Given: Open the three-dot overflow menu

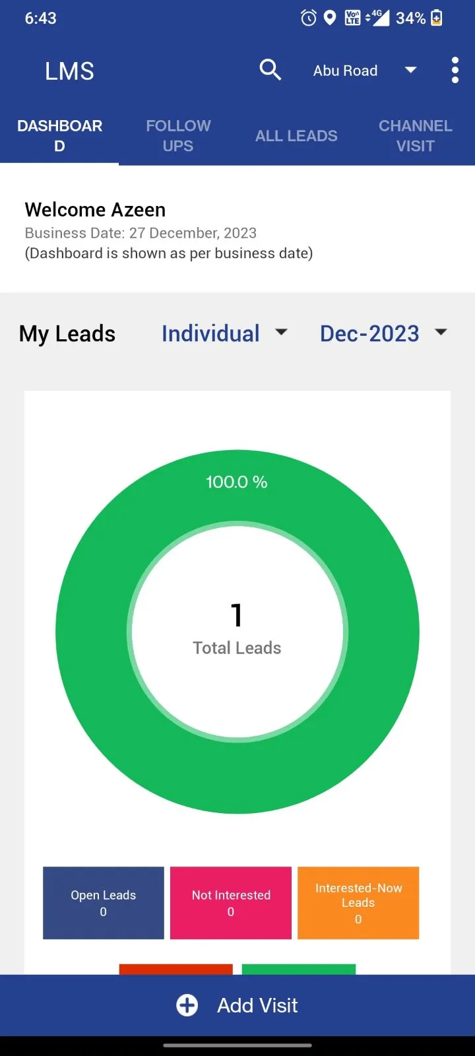Looking at the screenshot, I should pos(455,70).
